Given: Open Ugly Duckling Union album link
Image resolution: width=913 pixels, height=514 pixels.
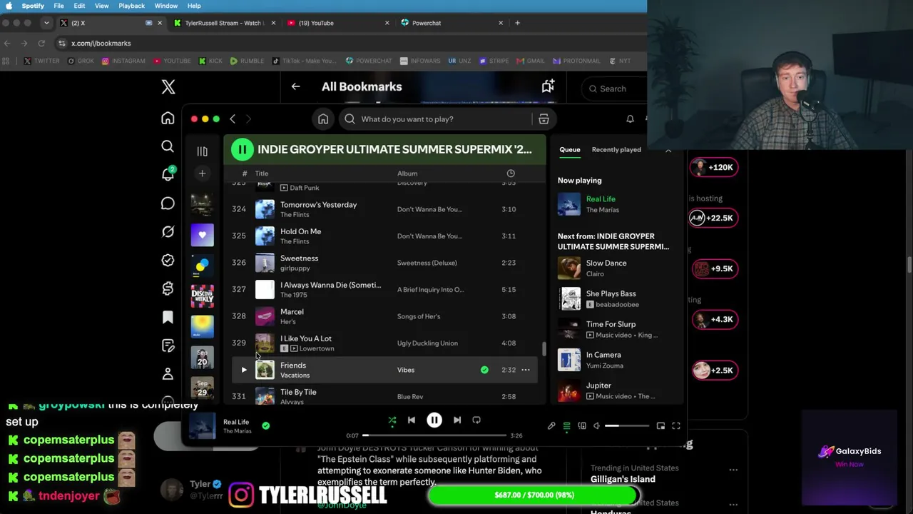Looking at the screenshot, I should tap(427, 343).
